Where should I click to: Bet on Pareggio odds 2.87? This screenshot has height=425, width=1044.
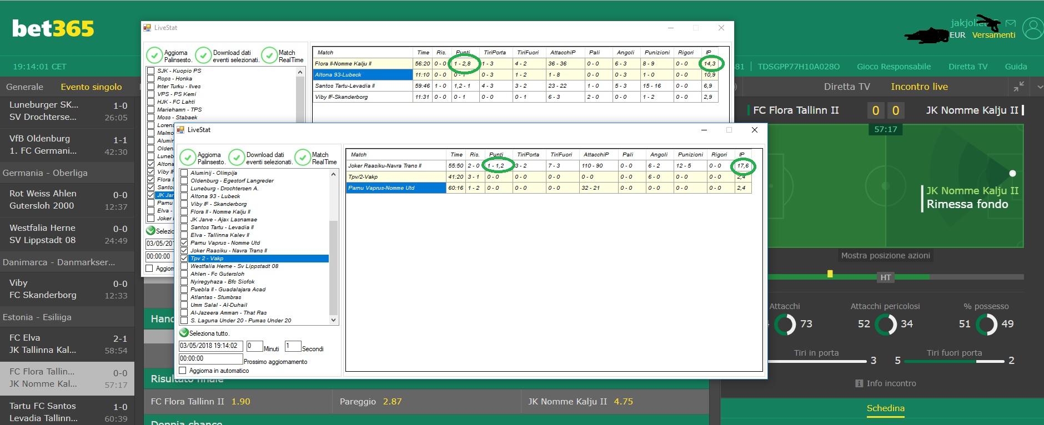(x=426, y=401)
